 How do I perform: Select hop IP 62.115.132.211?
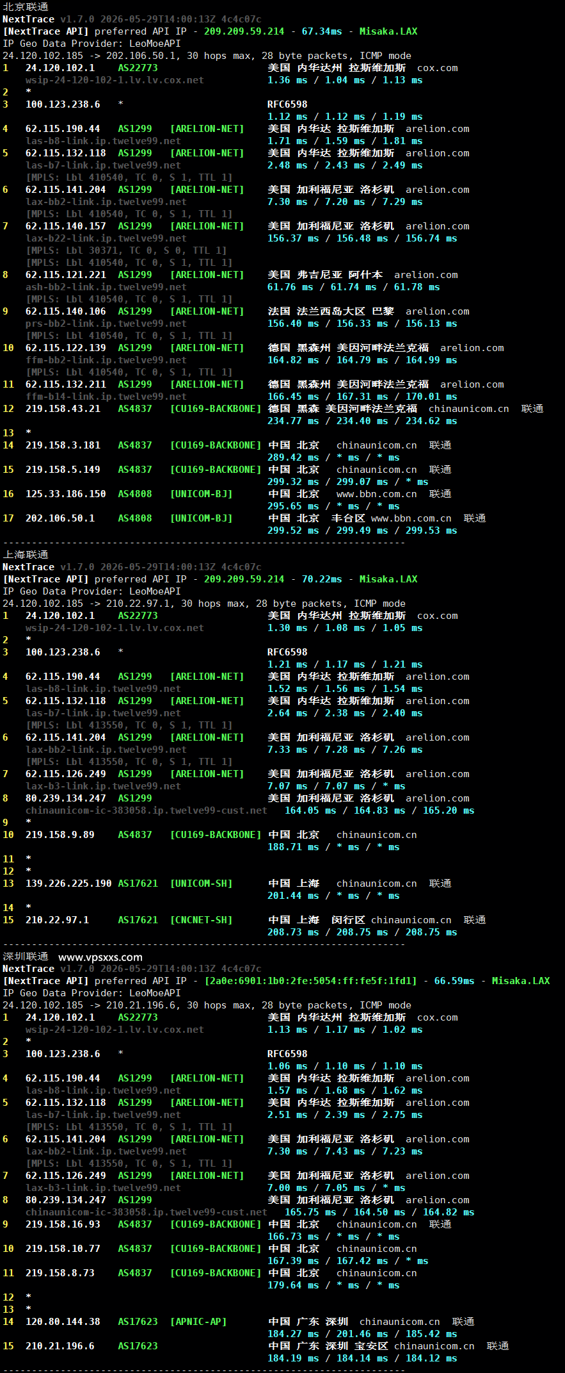coord(66,384)
